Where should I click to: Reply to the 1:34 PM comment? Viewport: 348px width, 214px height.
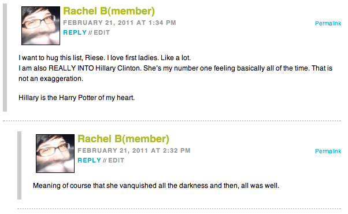(x=75, y=32)
